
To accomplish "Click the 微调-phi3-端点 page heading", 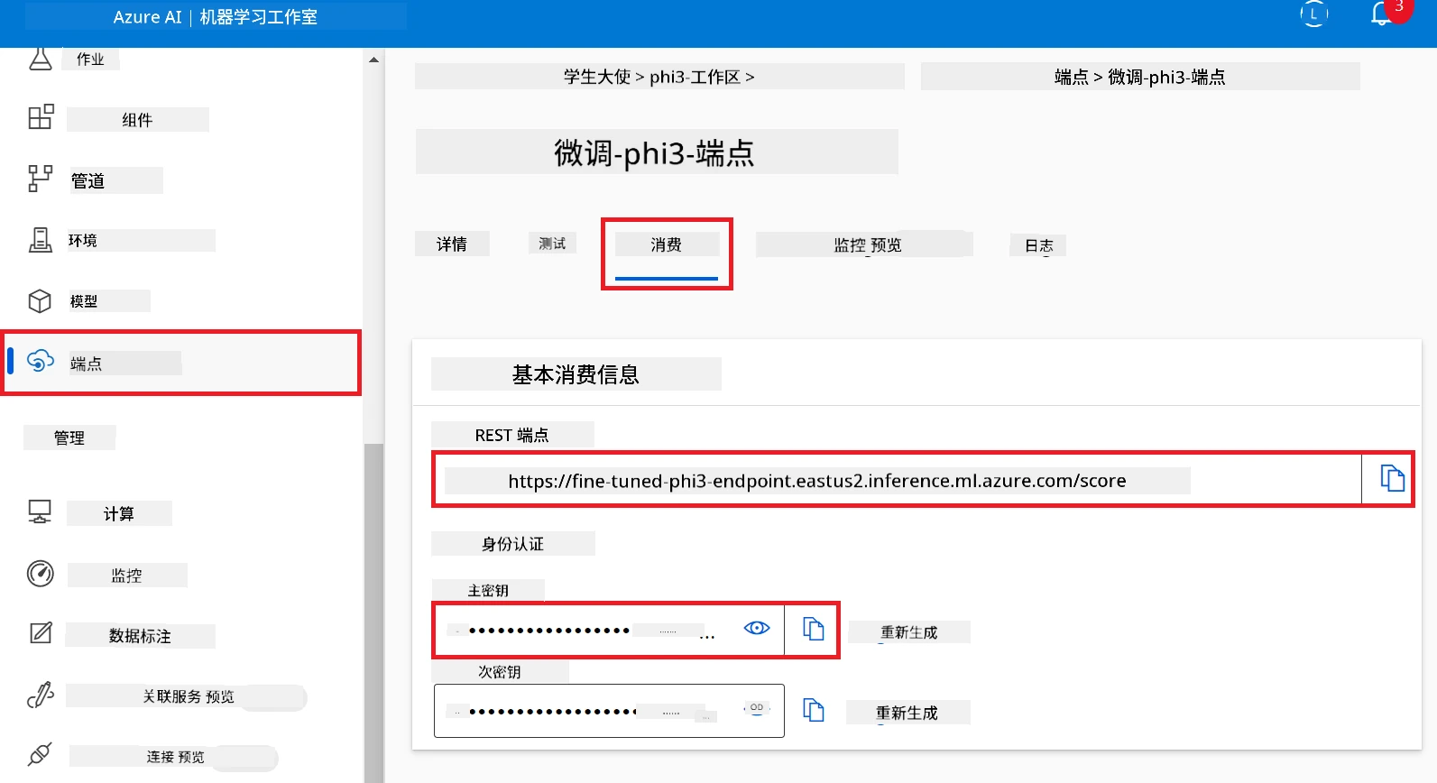I will pos(655,152).
